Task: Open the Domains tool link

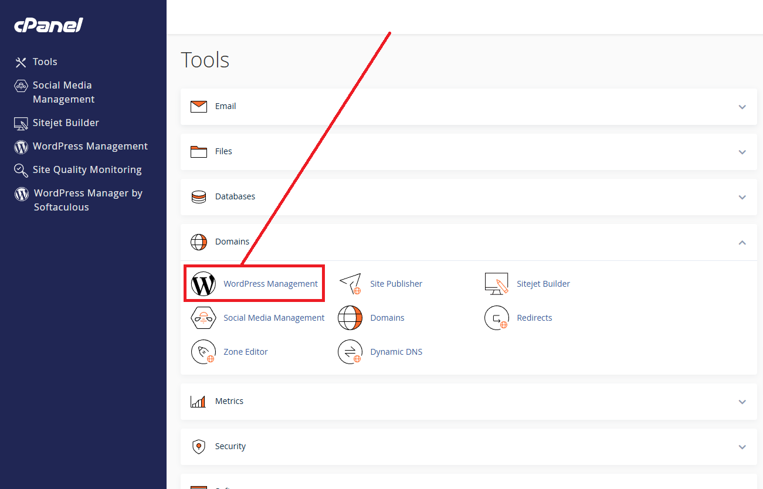Action: coord(387,318)
